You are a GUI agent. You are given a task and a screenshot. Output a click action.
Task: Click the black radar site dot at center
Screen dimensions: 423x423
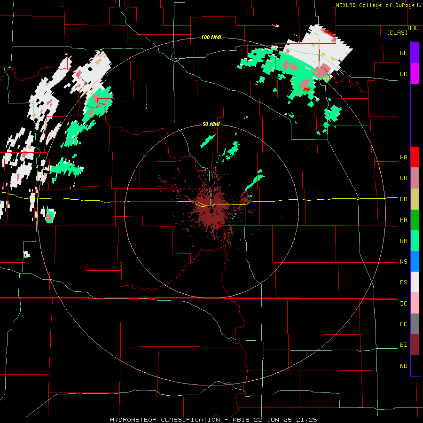coord(211,211)
